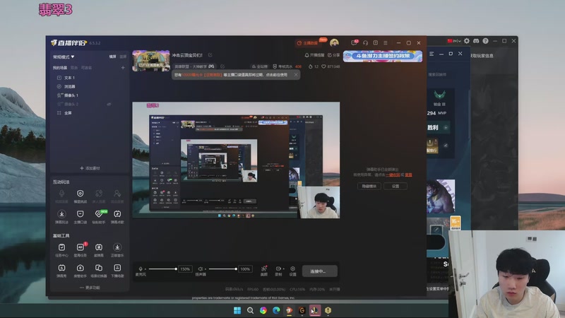Click the orange reset link in danmaku panel

click(408, 175)
